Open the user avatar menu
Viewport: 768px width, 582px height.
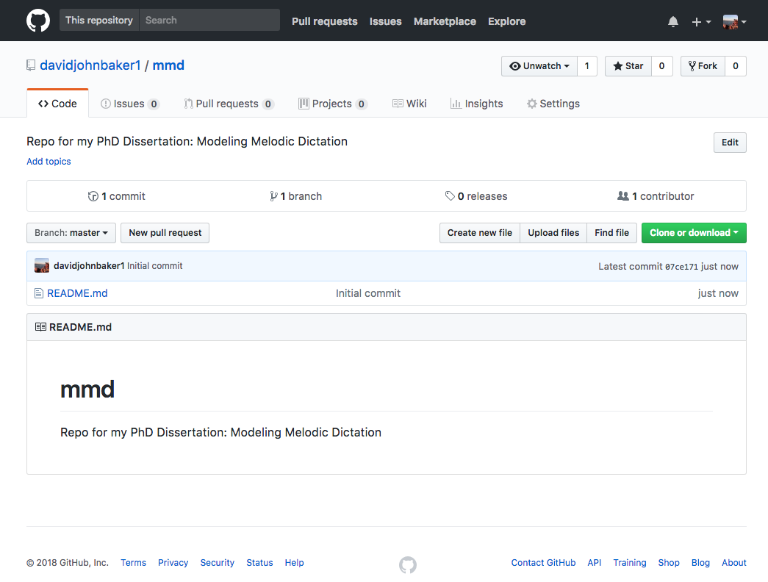[x=735, y=21]
